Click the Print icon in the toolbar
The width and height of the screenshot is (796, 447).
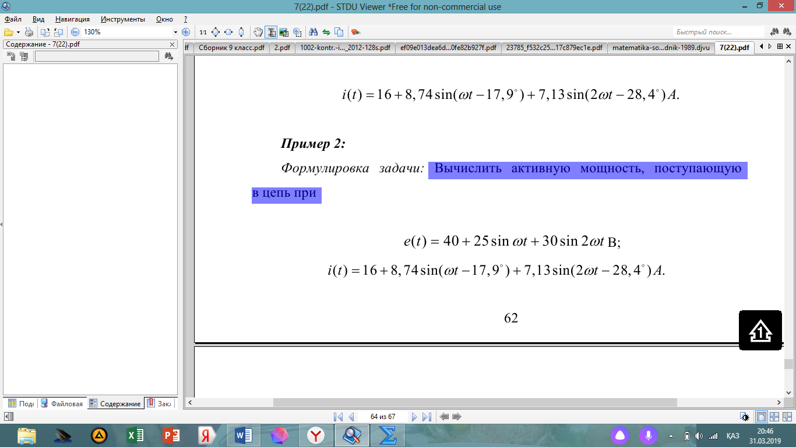pyautogui.click(x=29, y=32)
